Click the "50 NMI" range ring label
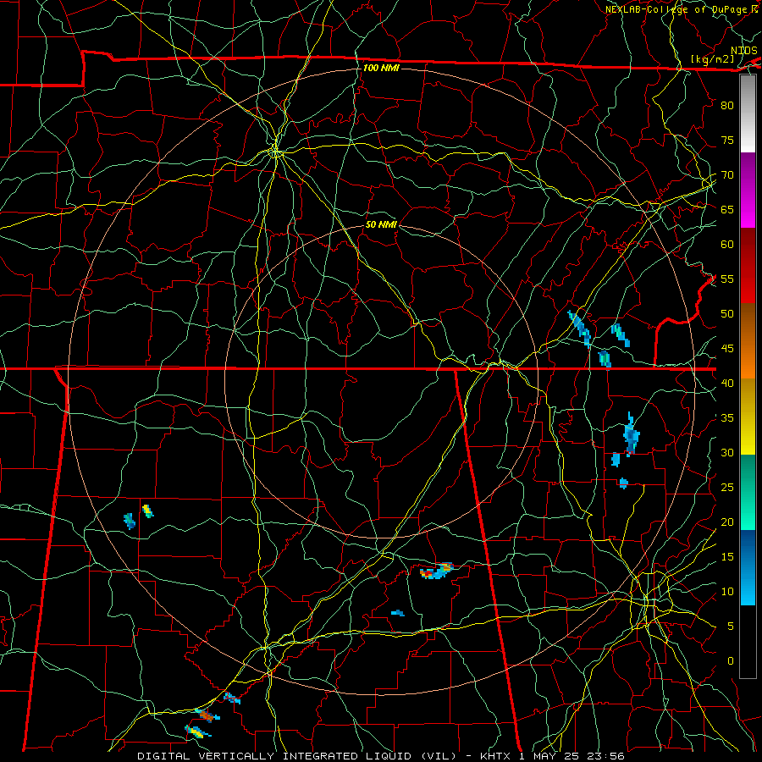The height and width of the screenshot is (762, 762). click(382, 224)
